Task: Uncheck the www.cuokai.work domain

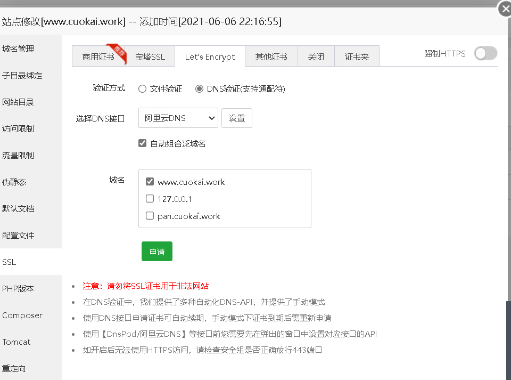Action: [150, 182]
